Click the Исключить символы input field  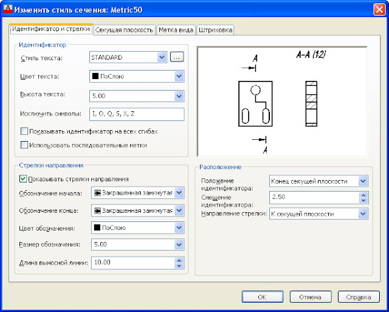click(x=137, y=114)
